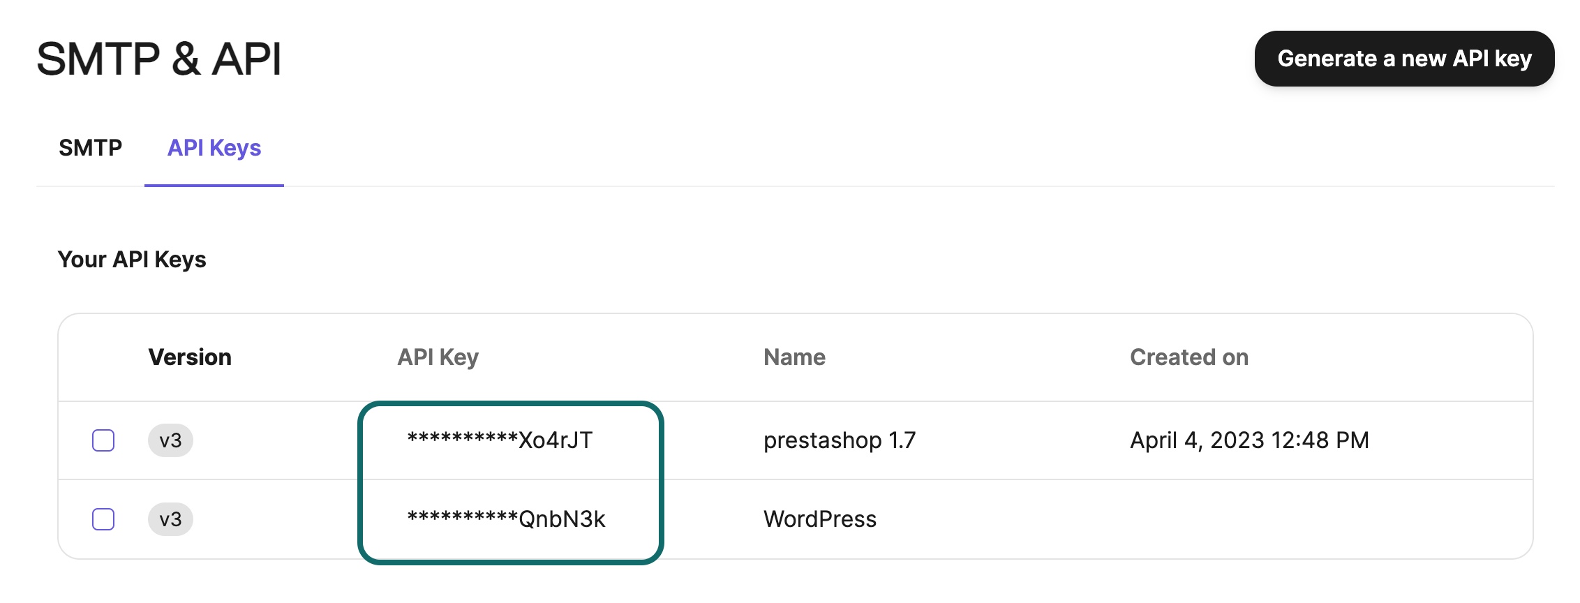The height and width of the screenshot is (603, 1580).
Task: Click the WordPress key name
Action: tap(820, 519)
